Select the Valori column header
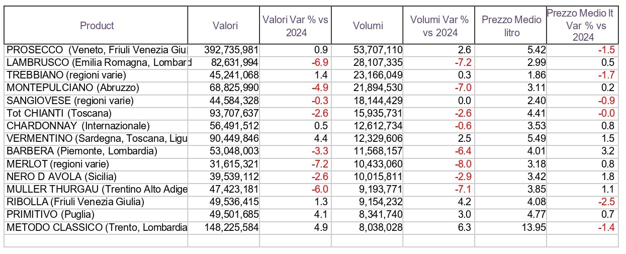Image resolution: width=626 pixels, height=254 pixels. (x=224, y=26)
